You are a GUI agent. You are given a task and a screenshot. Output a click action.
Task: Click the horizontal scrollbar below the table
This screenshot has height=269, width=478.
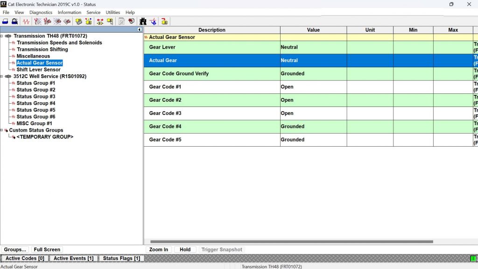pyautogui.click(x=291, y=242)
